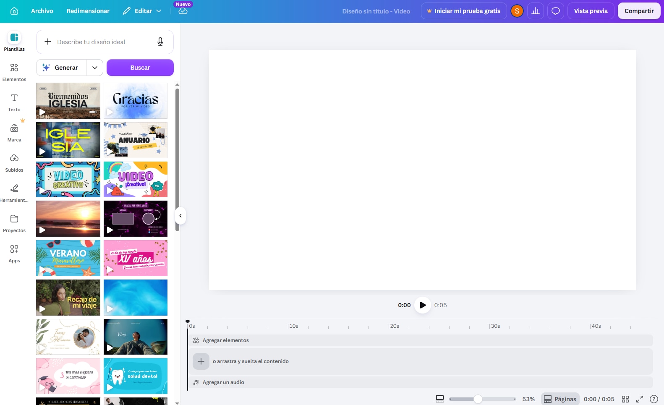Adjust the zoom slider handle
This screenshot has height=405, width=664.
pos(478,399)
